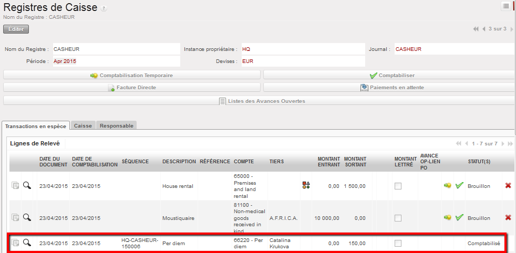Open magnifier on Per diem line
This screenshot has height=253, width=516.
pos(27,243)
